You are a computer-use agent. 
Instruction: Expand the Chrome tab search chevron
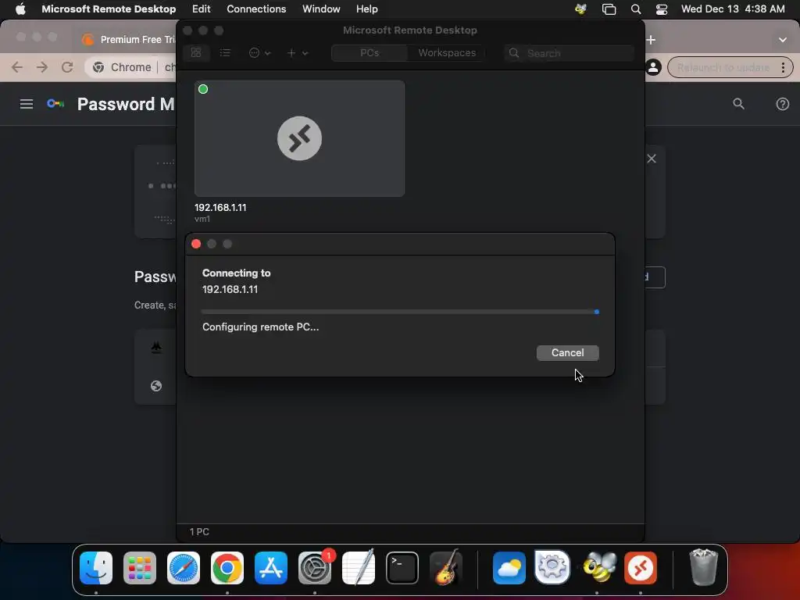click(783, 40)
